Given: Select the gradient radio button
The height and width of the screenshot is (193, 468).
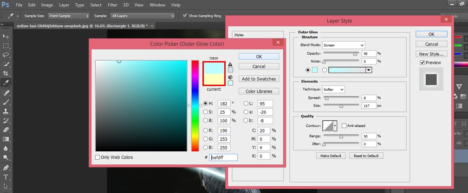Looking at the screenshot, I should [325, 70].
